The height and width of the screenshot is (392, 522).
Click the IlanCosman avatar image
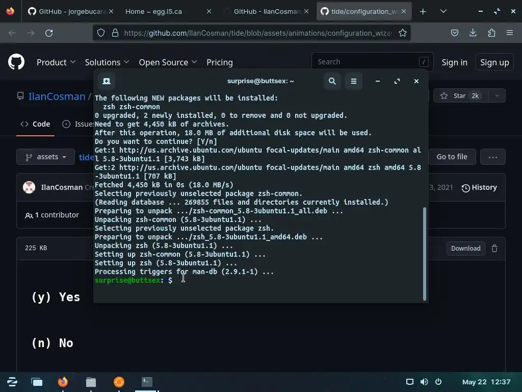(x=29, y=187)
